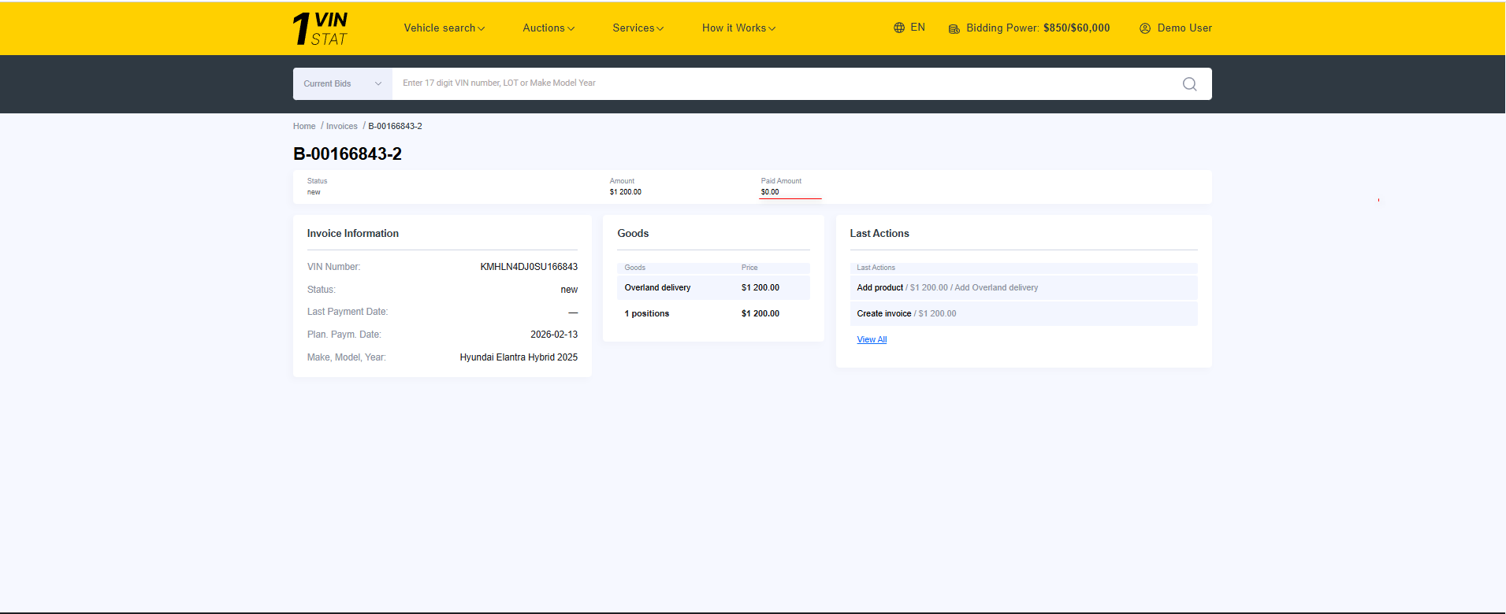The image size is (1506, 614).
Task: Click the globe language icon
Action: tap(899, 28)
